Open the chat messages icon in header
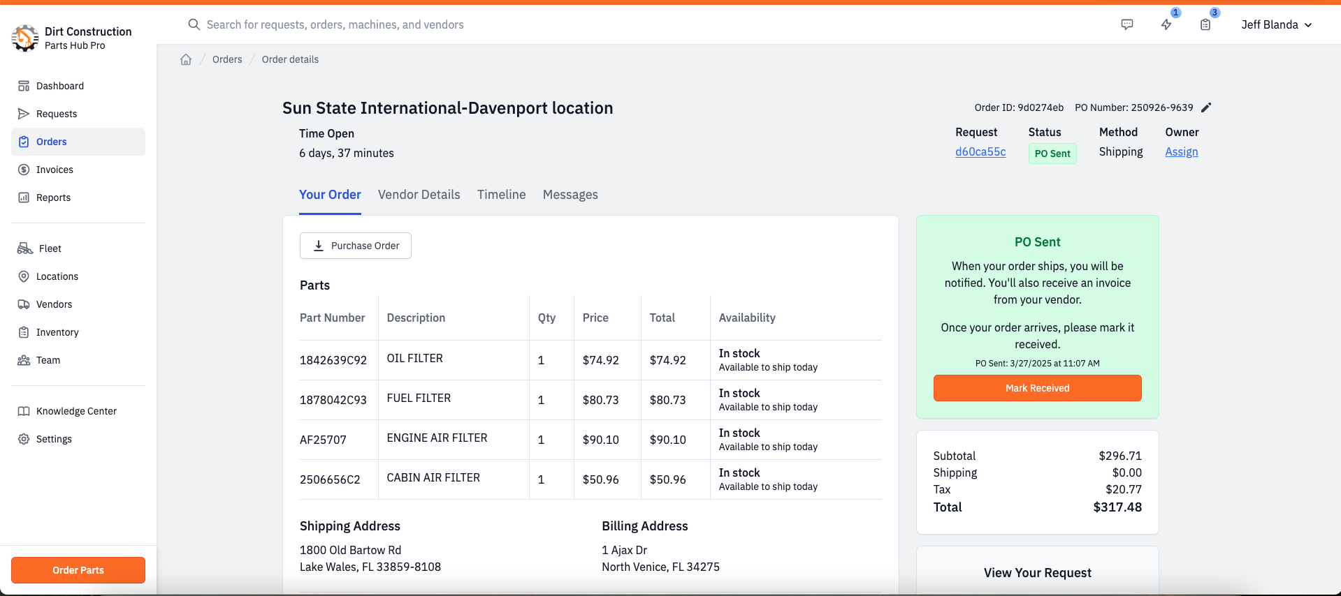The image size is (1341, 596). click(1127, 24)
